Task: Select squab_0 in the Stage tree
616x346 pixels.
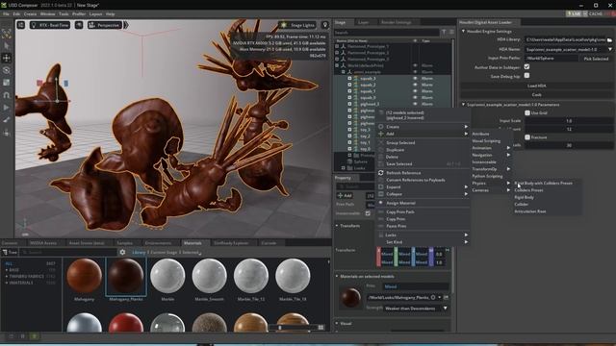Action: click(x=368, y=98)
